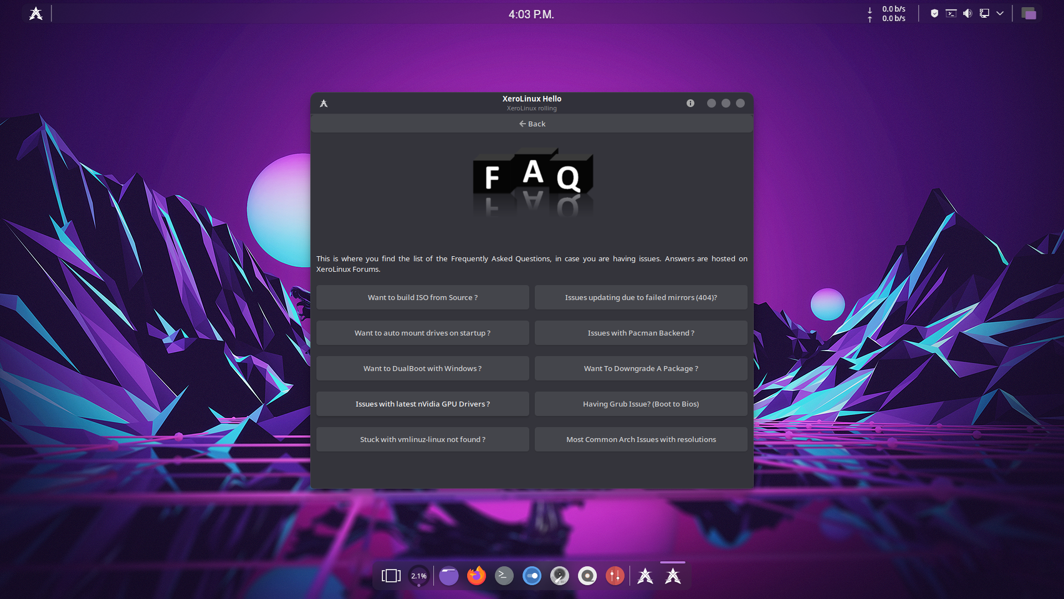
Task: Open the grey disc icon in dock
Action: tap(587, 576)
